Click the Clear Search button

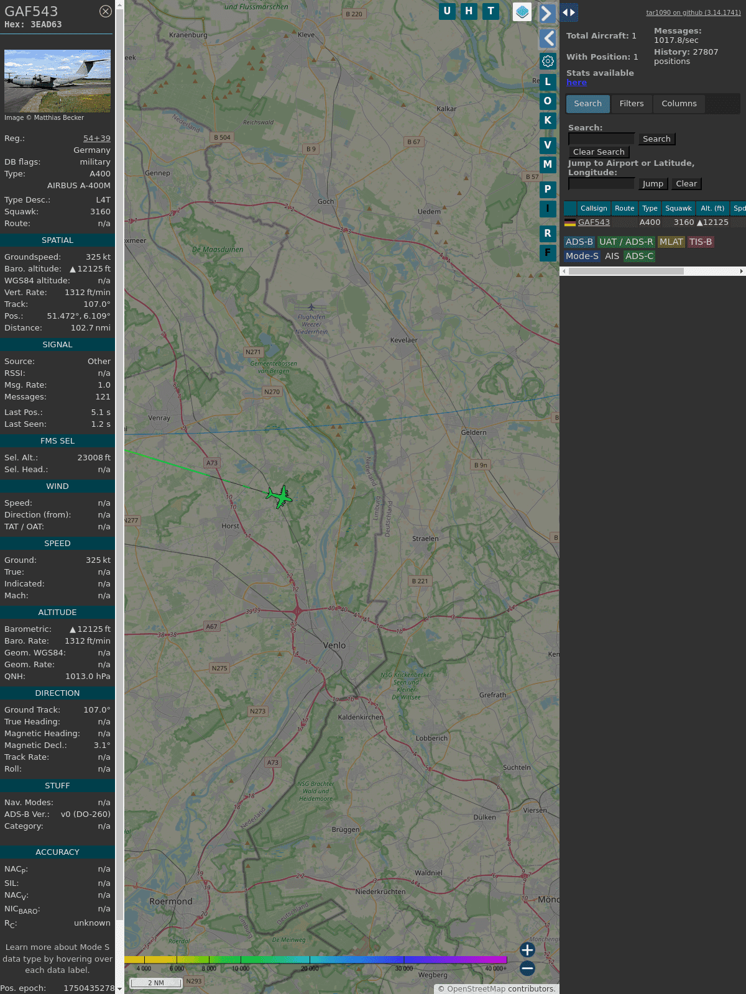(x=599, y=152)
